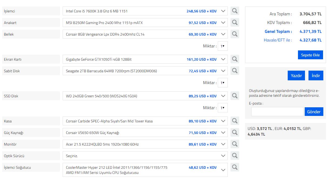The image size is (329, 179).
Task: Expand CoolerMaster Hyper 212 LED dropdown
Action: (x=145, y=170)
